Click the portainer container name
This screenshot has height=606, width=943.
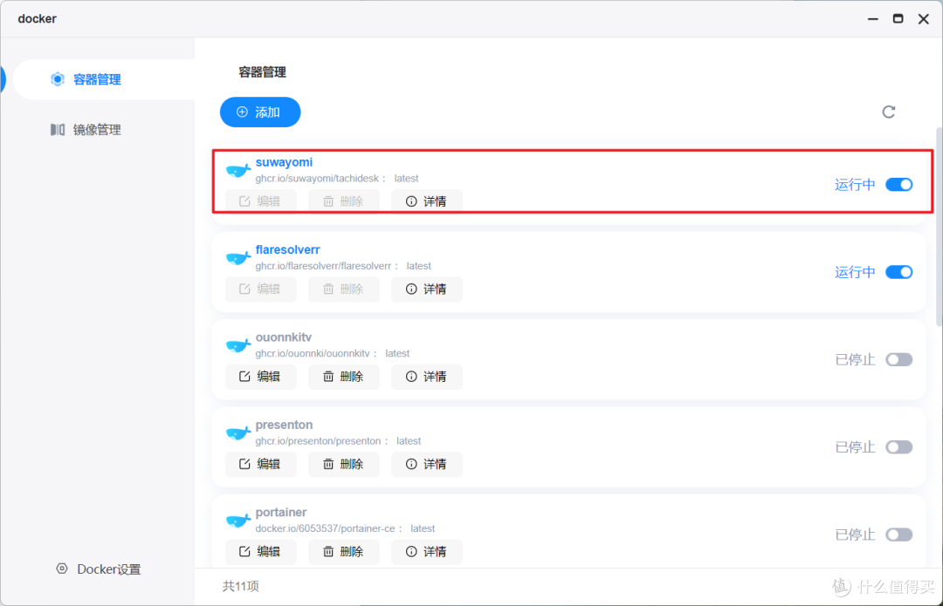(x=281, y=513)
